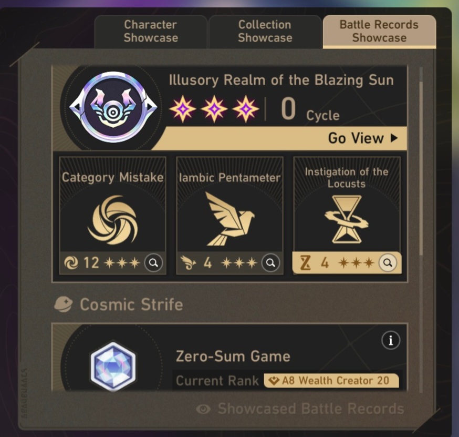Click the A8 Wealth Creator 20 rank badge
Screen dimensions: 459x437
click(x=331, y=380)
